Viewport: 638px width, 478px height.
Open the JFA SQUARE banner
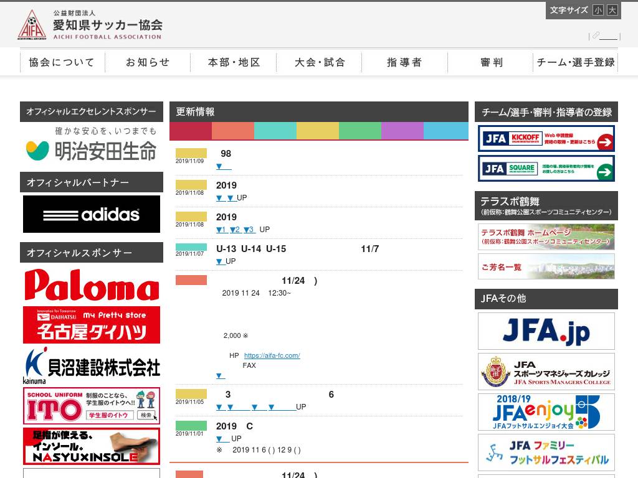click(546, 168)
